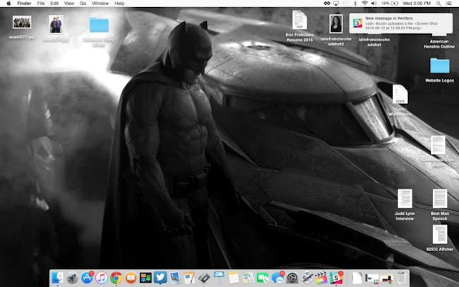This screenshot has width=459, height=287.
Task: Launch Final Cut Pro from dock
Action: [321, 278]
